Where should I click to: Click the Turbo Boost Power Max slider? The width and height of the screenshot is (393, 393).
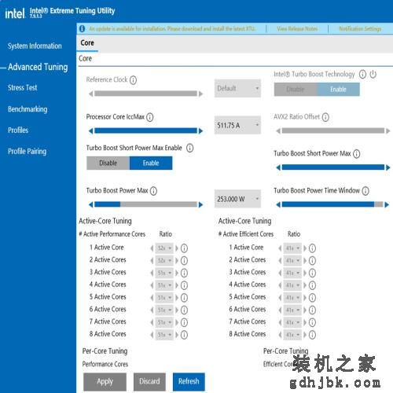145,204
